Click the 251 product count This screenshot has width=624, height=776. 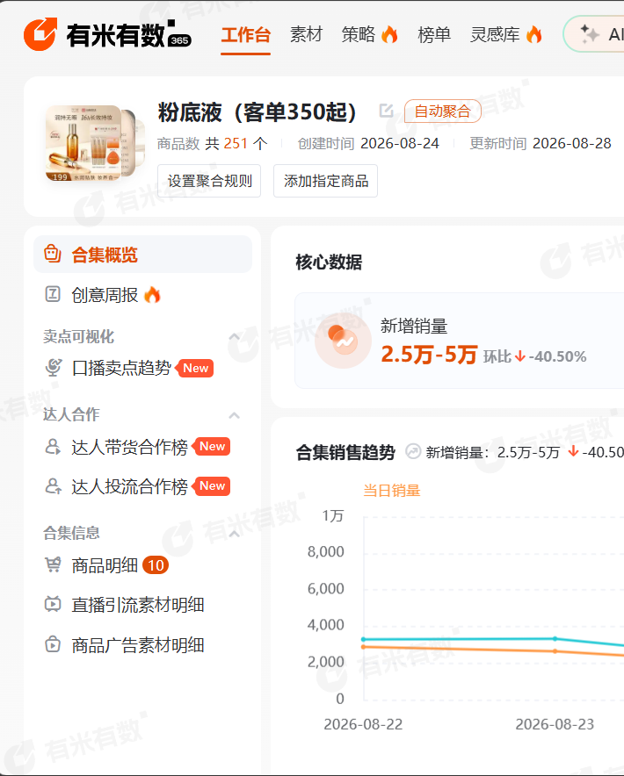point(236,143)
